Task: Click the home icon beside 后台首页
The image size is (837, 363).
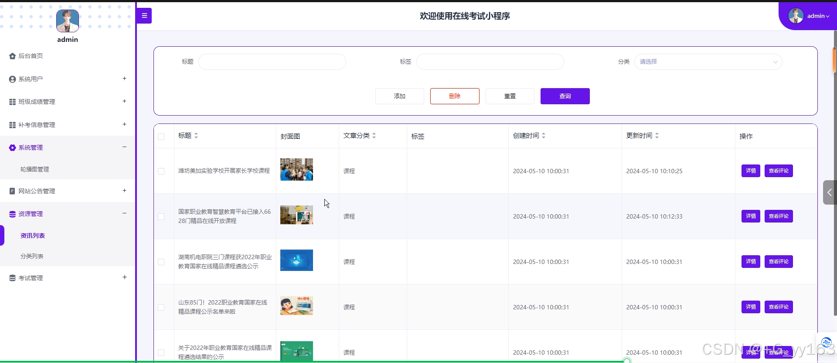Action: point(12,56)
